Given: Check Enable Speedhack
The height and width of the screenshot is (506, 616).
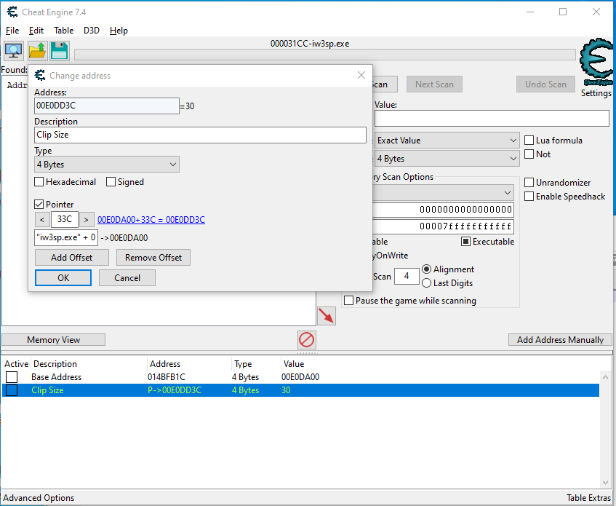Looking at the screenshot, I should click(x=529, y=197).
